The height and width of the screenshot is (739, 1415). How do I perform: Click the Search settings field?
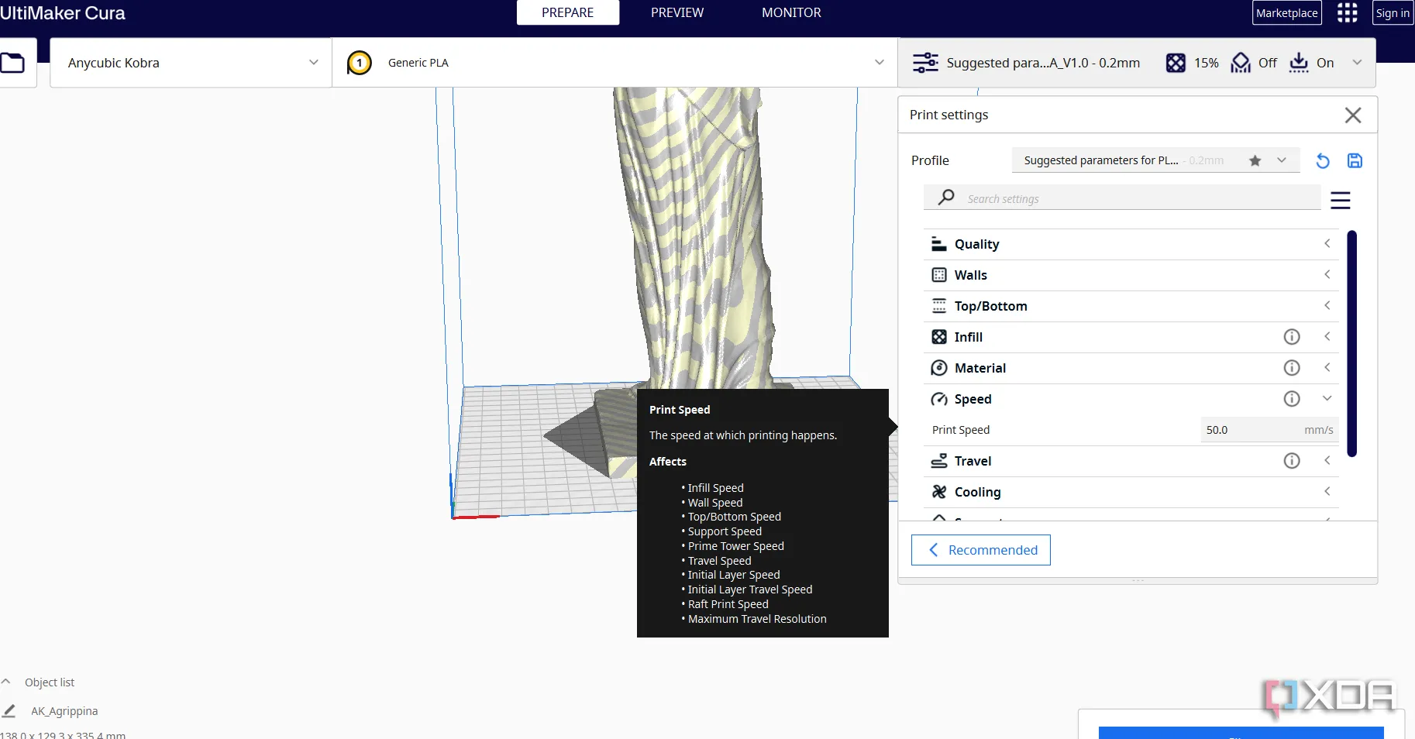(1122, 198)
